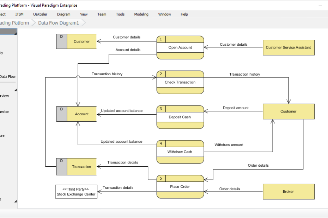Select the Account data store
The image size is (328, 218).
coord(81,114)
